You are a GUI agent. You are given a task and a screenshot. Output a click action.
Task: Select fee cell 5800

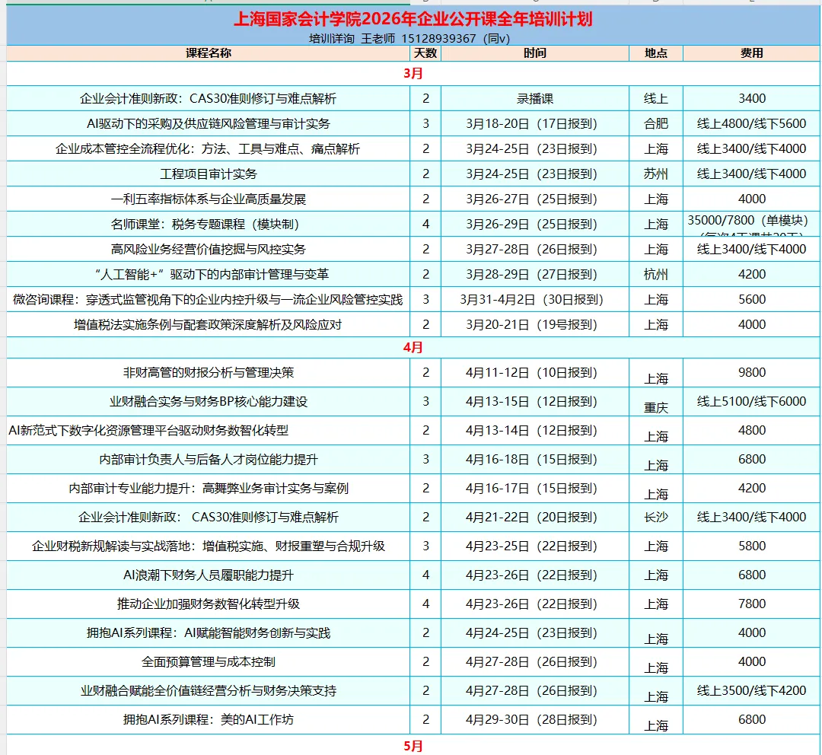[x=752, y=546]
